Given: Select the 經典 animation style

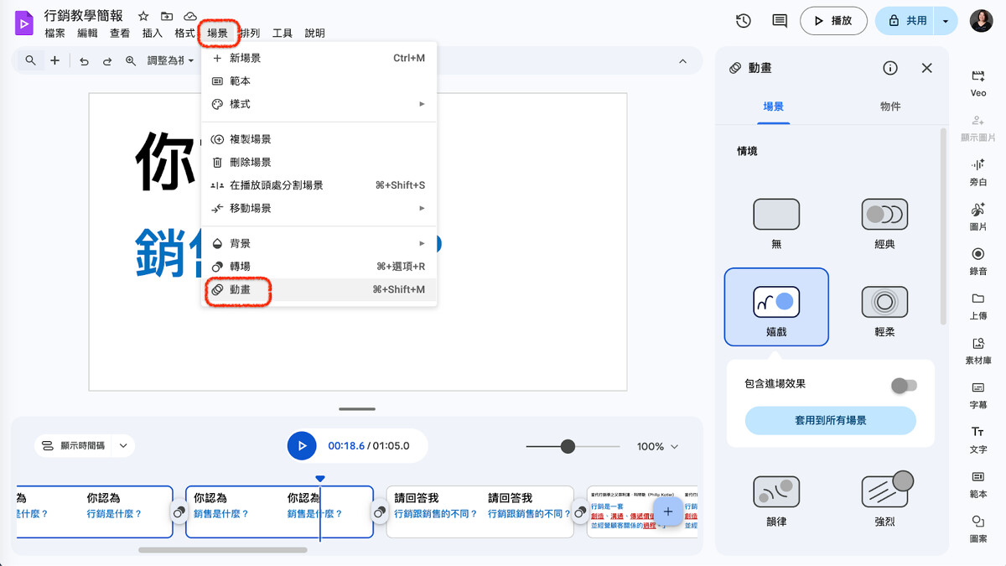Looking at the screenshot, I should [x=884, y=223].
